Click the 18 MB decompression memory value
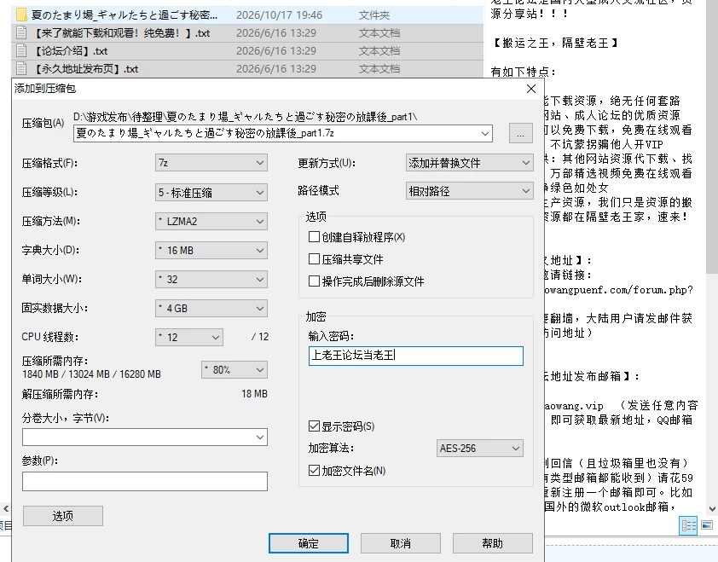Viewport: 718px width, 562px height. 255,393
